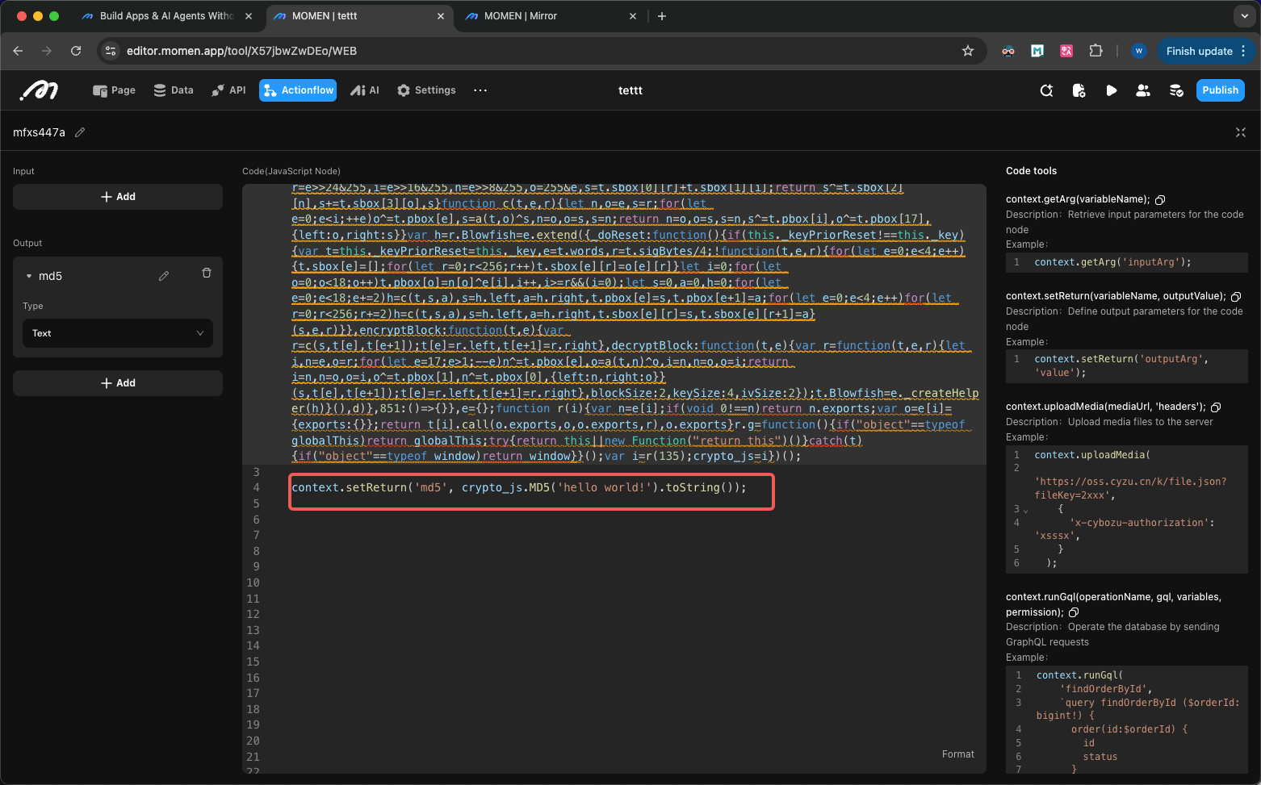This screenshot has width=1261, height=785.
Task: Delete the md5 output with the trash icon
Action: coord(207,273)
